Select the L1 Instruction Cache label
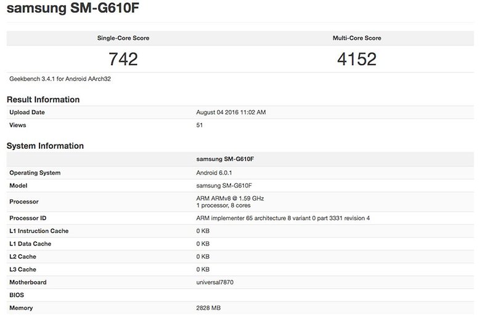482x318 pixels. (39, 231)
